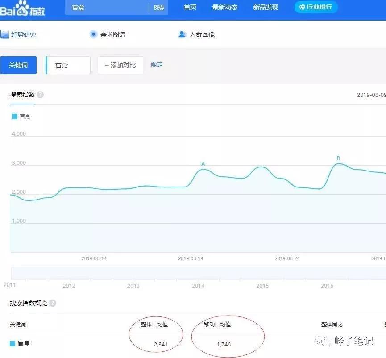Click the 盲盒 keyword box

[x=68, y=65]
